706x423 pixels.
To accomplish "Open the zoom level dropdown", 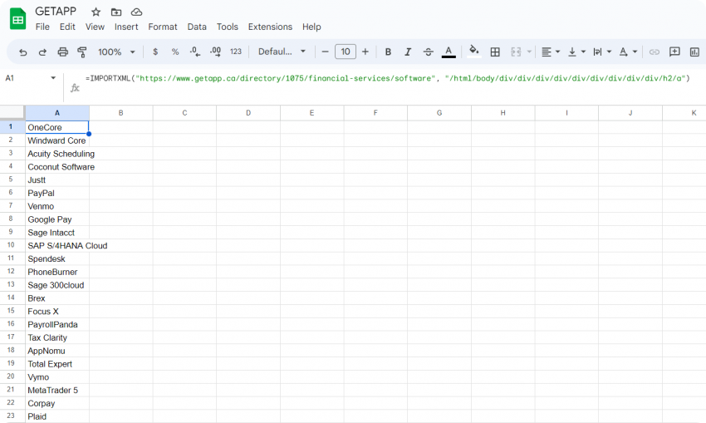I will [116, 52].
